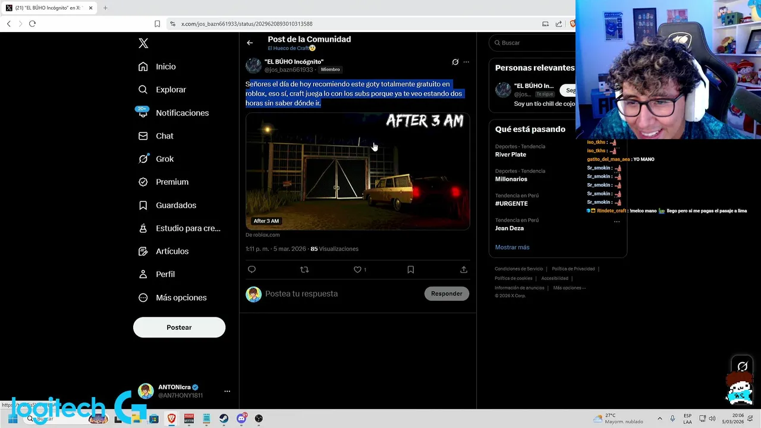The height and width of the screenshot is (428, 761).
Task: Open EL BÚHO Incógnito author avatar
Action: (254, 65)
